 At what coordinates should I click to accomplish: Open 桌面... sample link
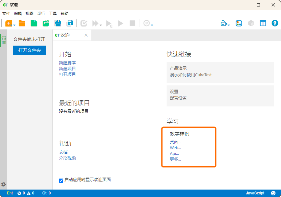point(175,142)
